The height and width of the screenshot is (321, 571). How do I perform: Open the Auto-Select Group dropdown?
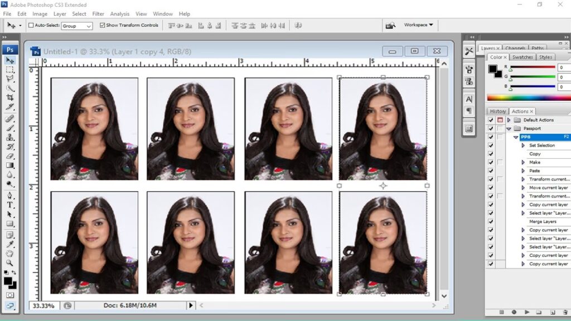tap(77, 26)
